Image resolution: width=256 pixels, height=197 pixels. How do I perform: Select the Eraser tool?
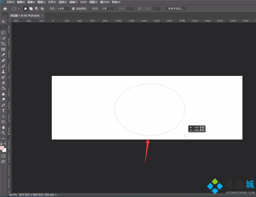tap(3, 83)
